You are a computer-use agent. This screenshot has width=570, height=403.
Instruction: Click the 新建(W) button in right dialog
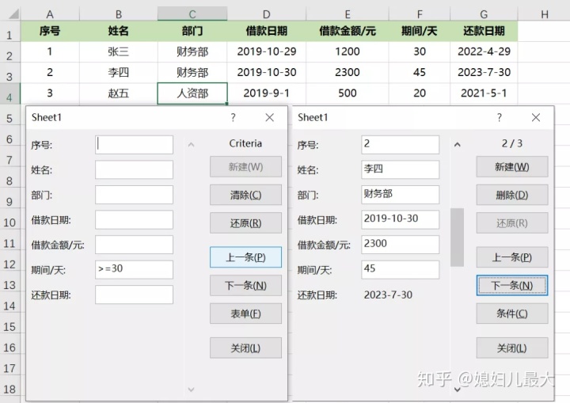click(512, 167)
